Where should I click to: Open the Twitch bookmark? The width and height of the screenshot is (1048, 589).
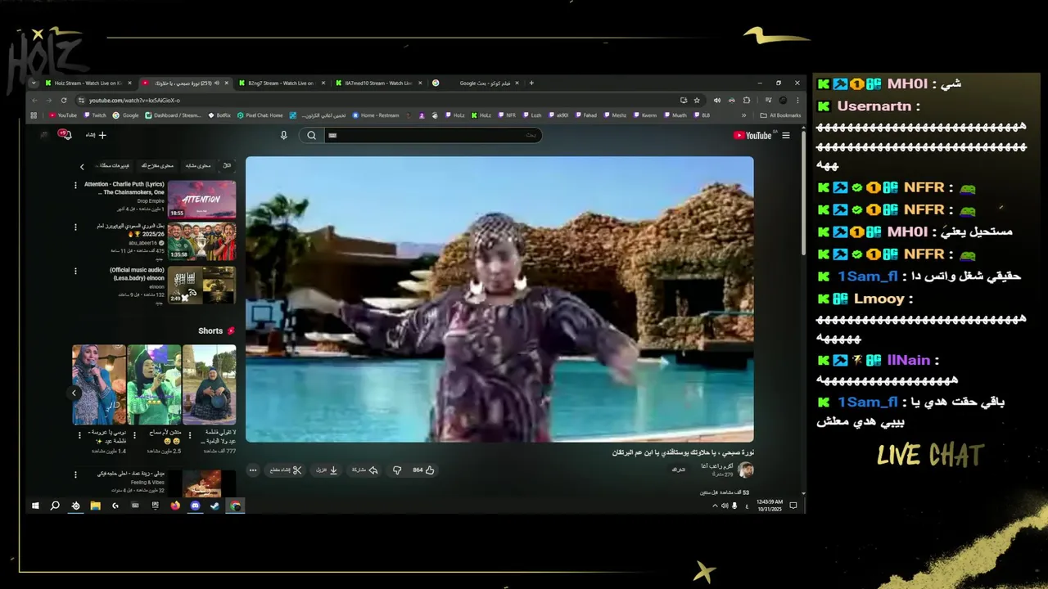pyautogui.click(x=95, y=115)
